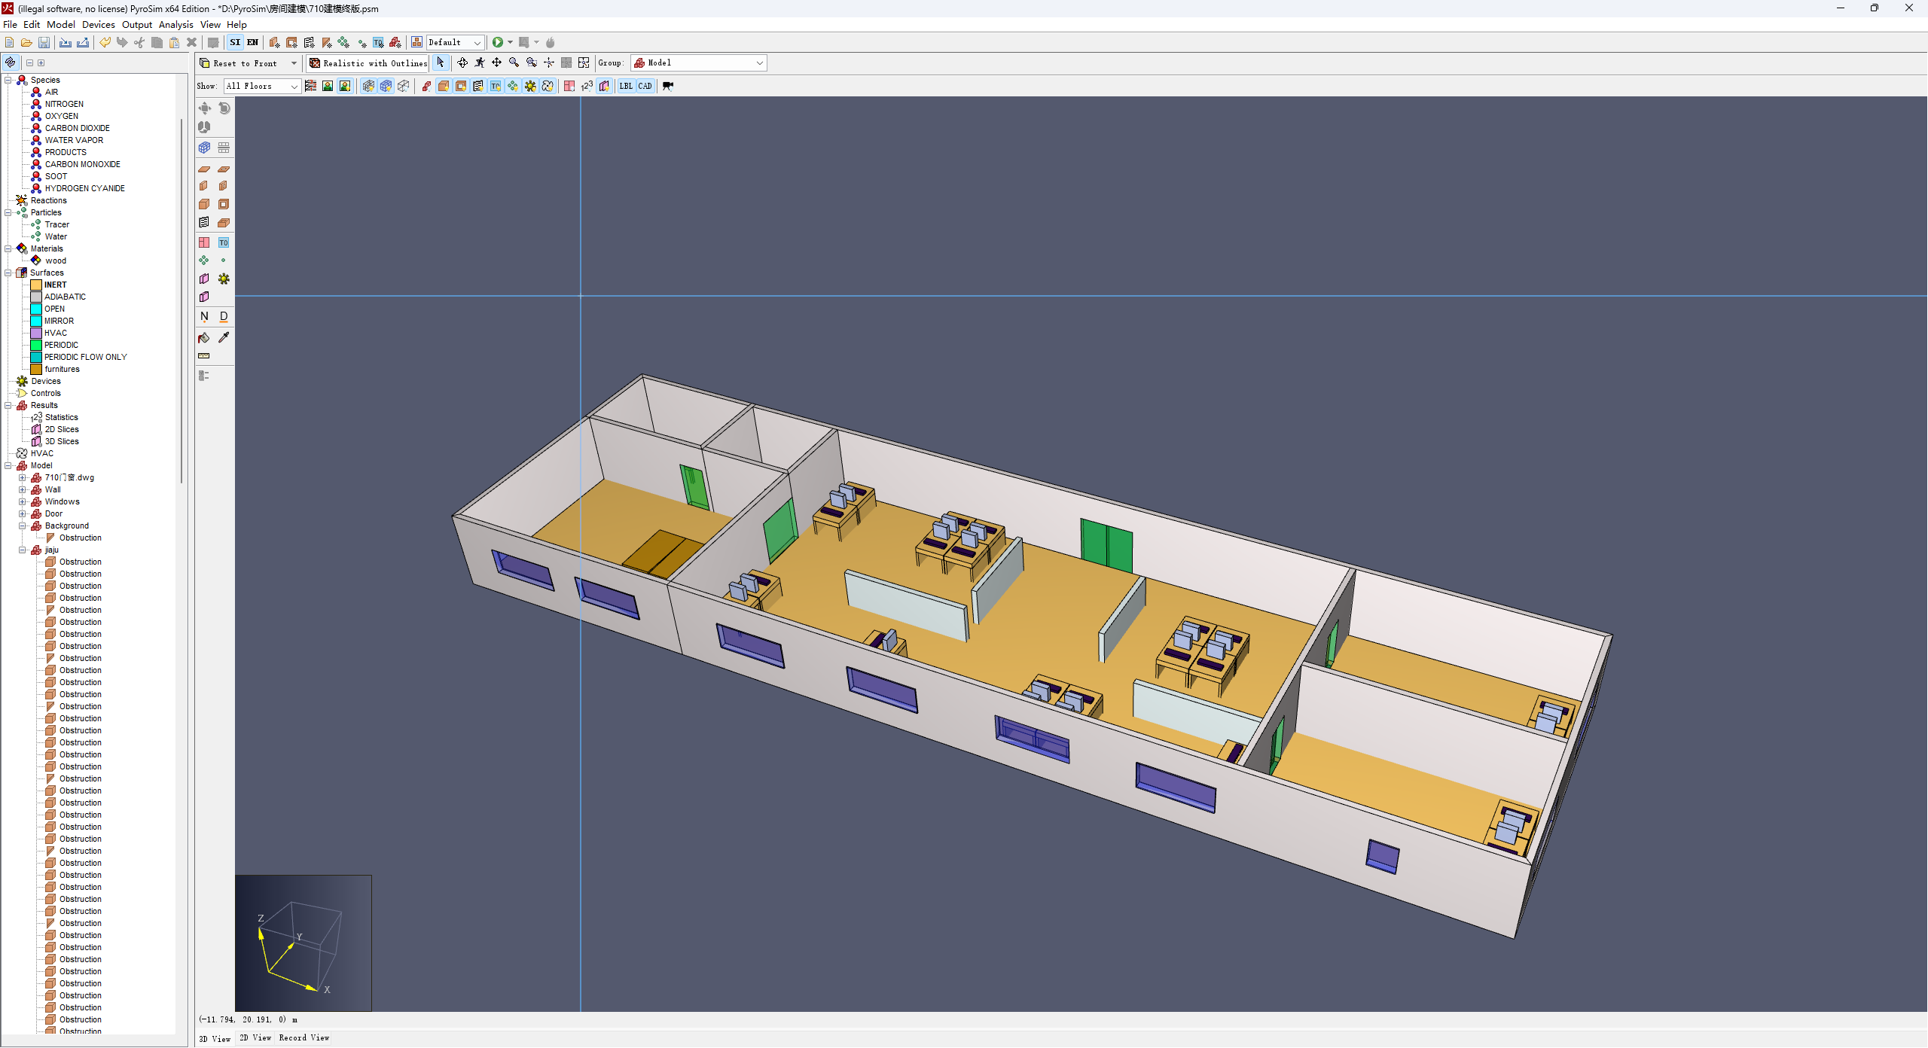Select the Paint bucket tool

[x=204, y=338]
